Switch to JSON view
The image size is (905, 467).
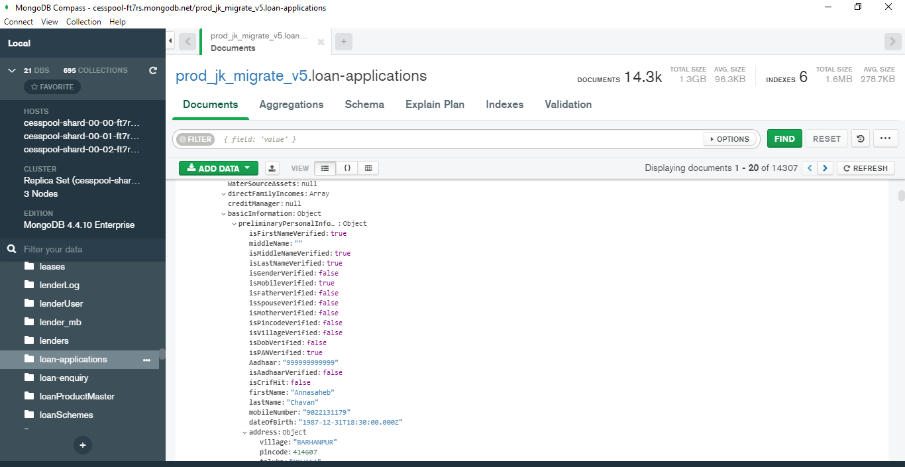point(346,168)
